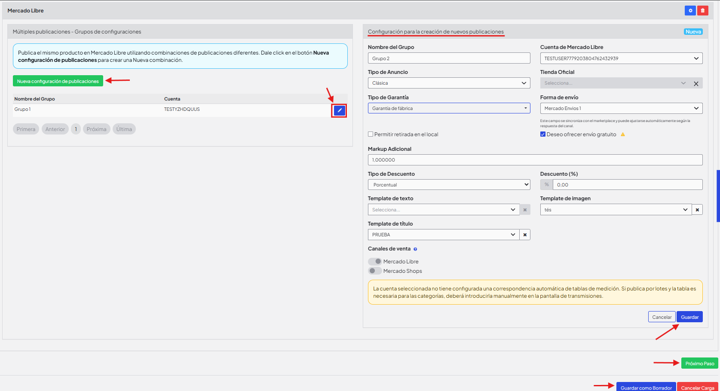This screenshot has height=391, width=720.
Task: Click the Markup Adicional input field
Action: [535, 160]
